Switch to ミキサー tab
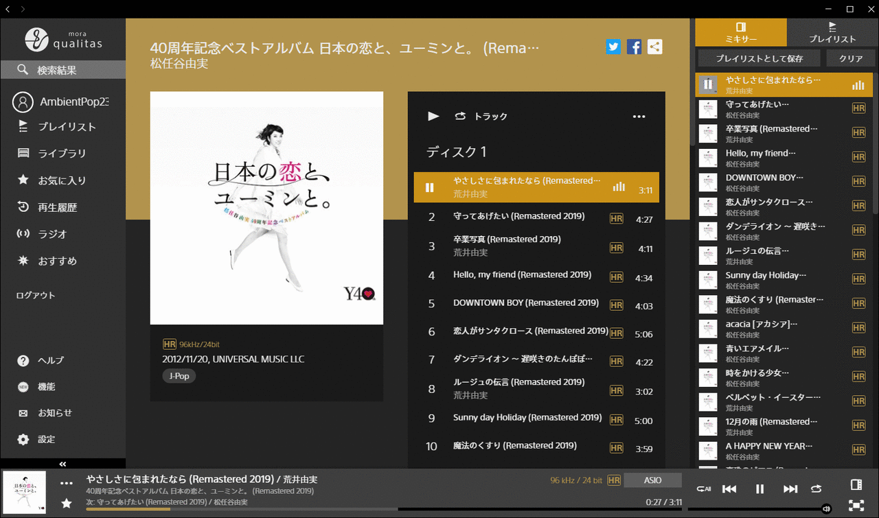Image resolution: width=879 pixels, height=518 pixels. tap(741, 32)
